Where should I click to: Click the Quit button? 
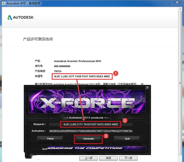tap(127, 139)
